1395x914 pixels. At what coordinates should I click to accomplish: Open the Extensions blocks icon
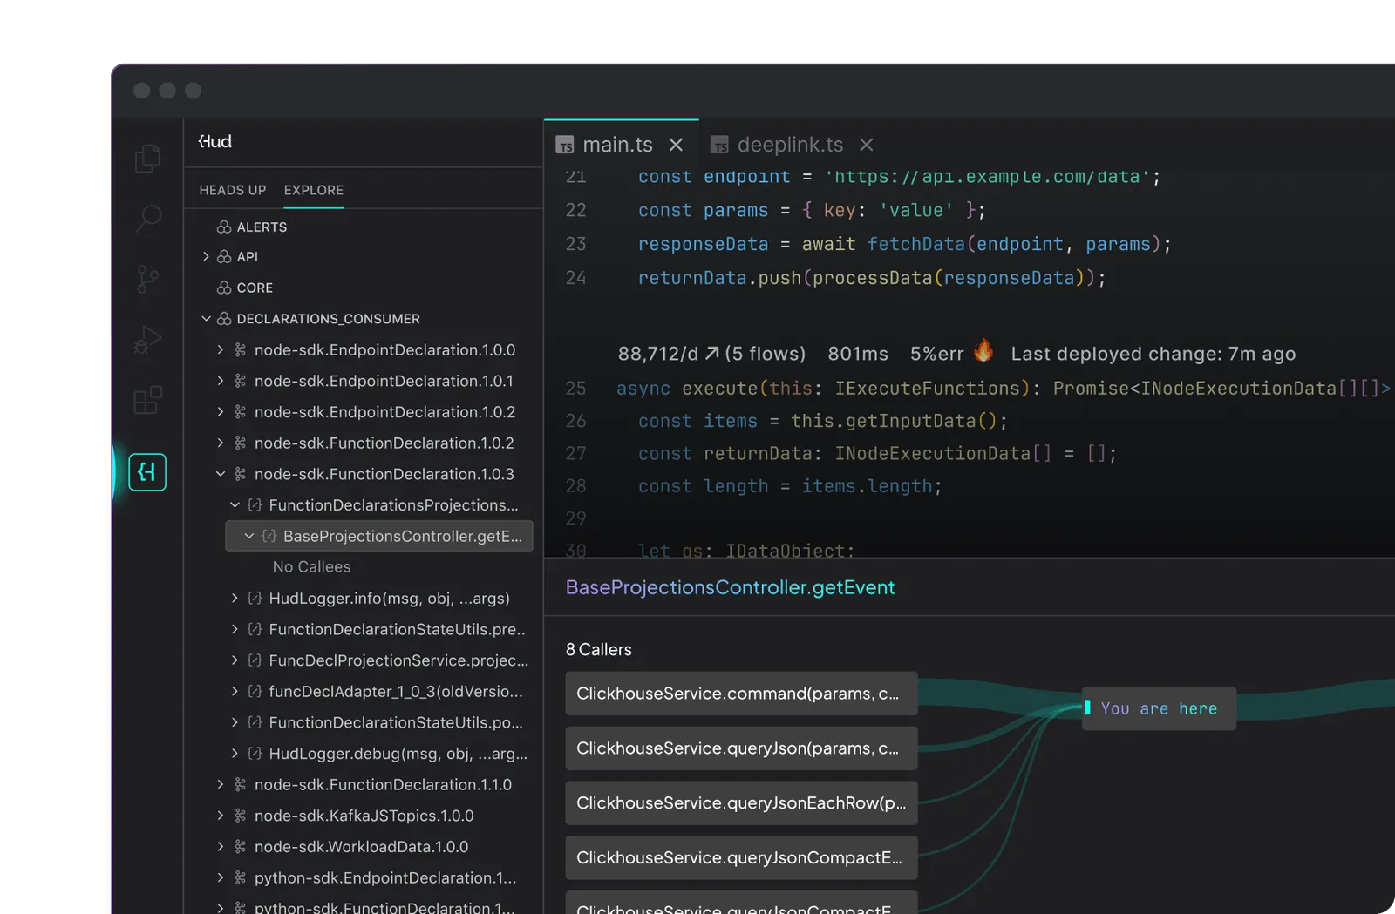pyautogui.click(x=148, y=401)
